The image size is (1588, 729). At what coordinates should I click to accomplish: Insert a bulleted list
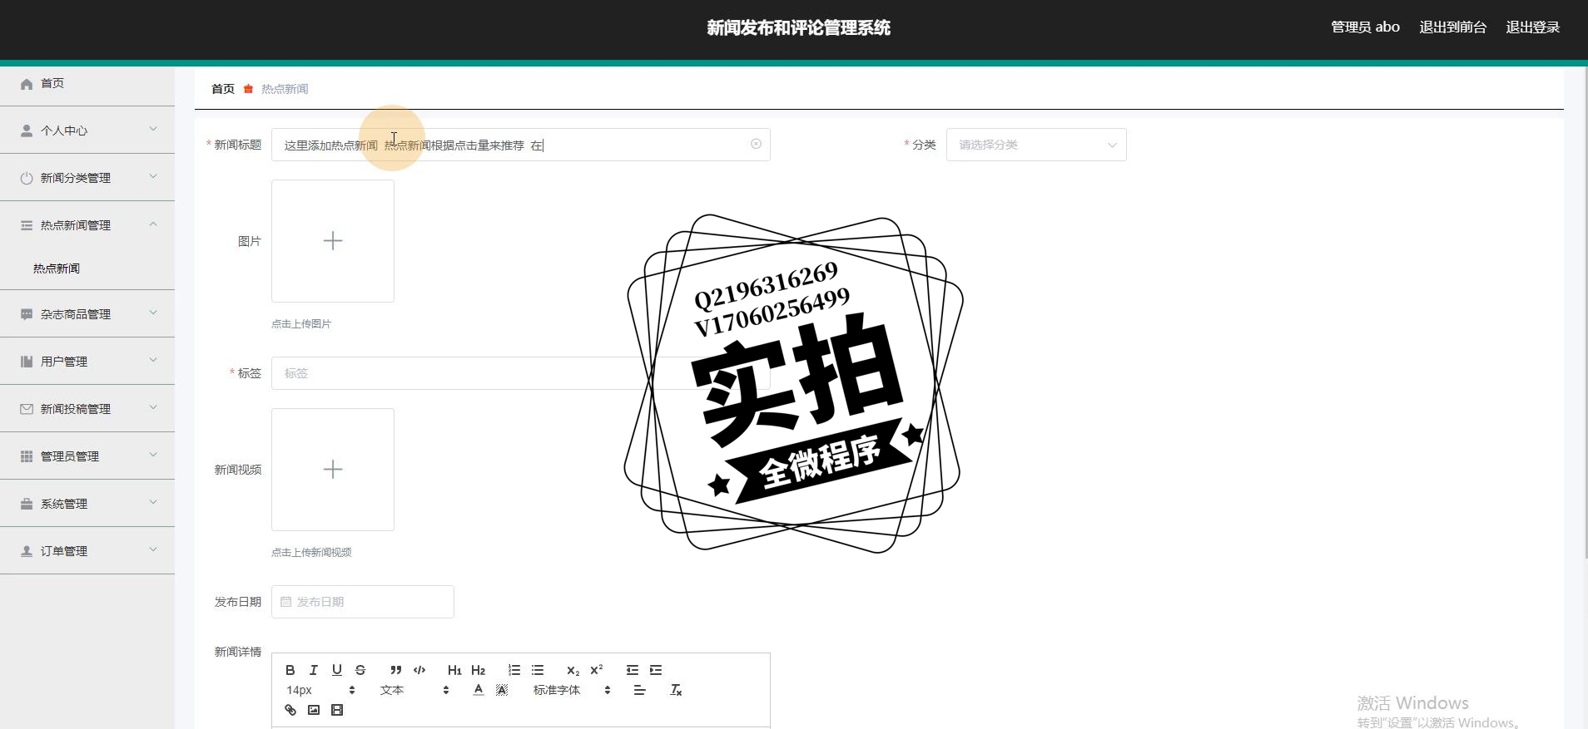coord(538,670)
